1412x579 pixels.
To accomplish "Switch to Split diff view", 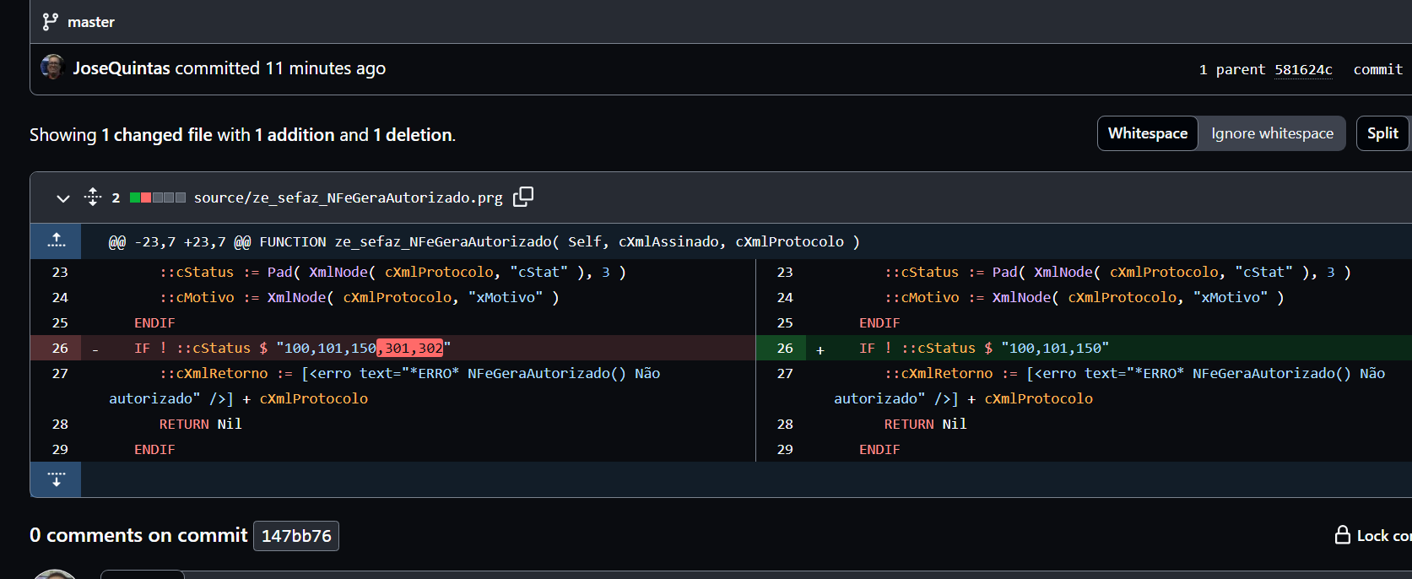I will pyautogui.click(x=1382, y=133).
